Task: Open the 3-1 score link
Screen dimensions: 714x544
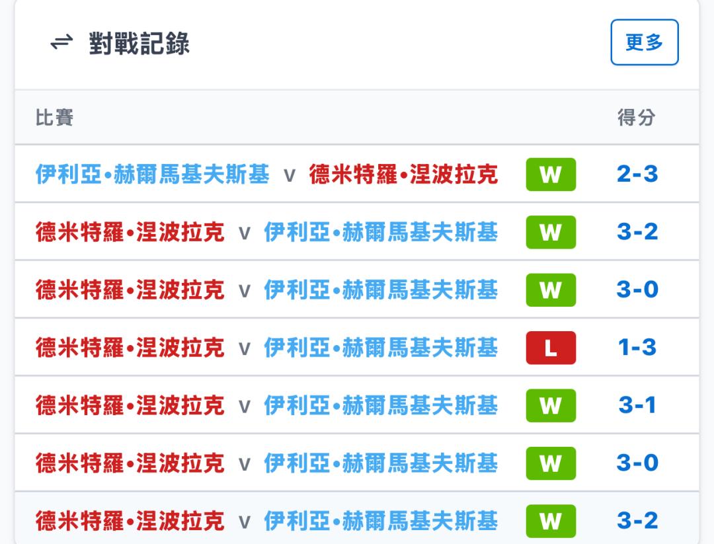Action: 637,405
